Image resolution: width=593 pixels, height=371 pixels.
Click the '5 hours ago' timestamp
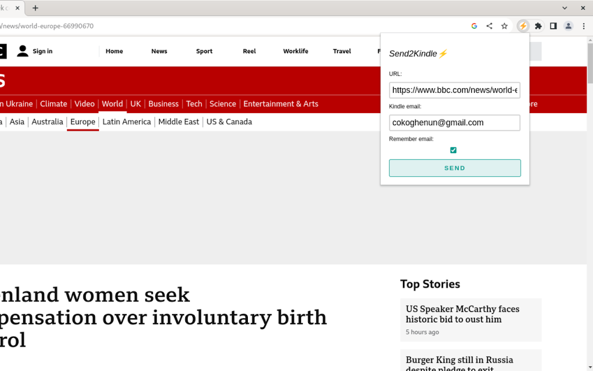click(x=422, y=332)
